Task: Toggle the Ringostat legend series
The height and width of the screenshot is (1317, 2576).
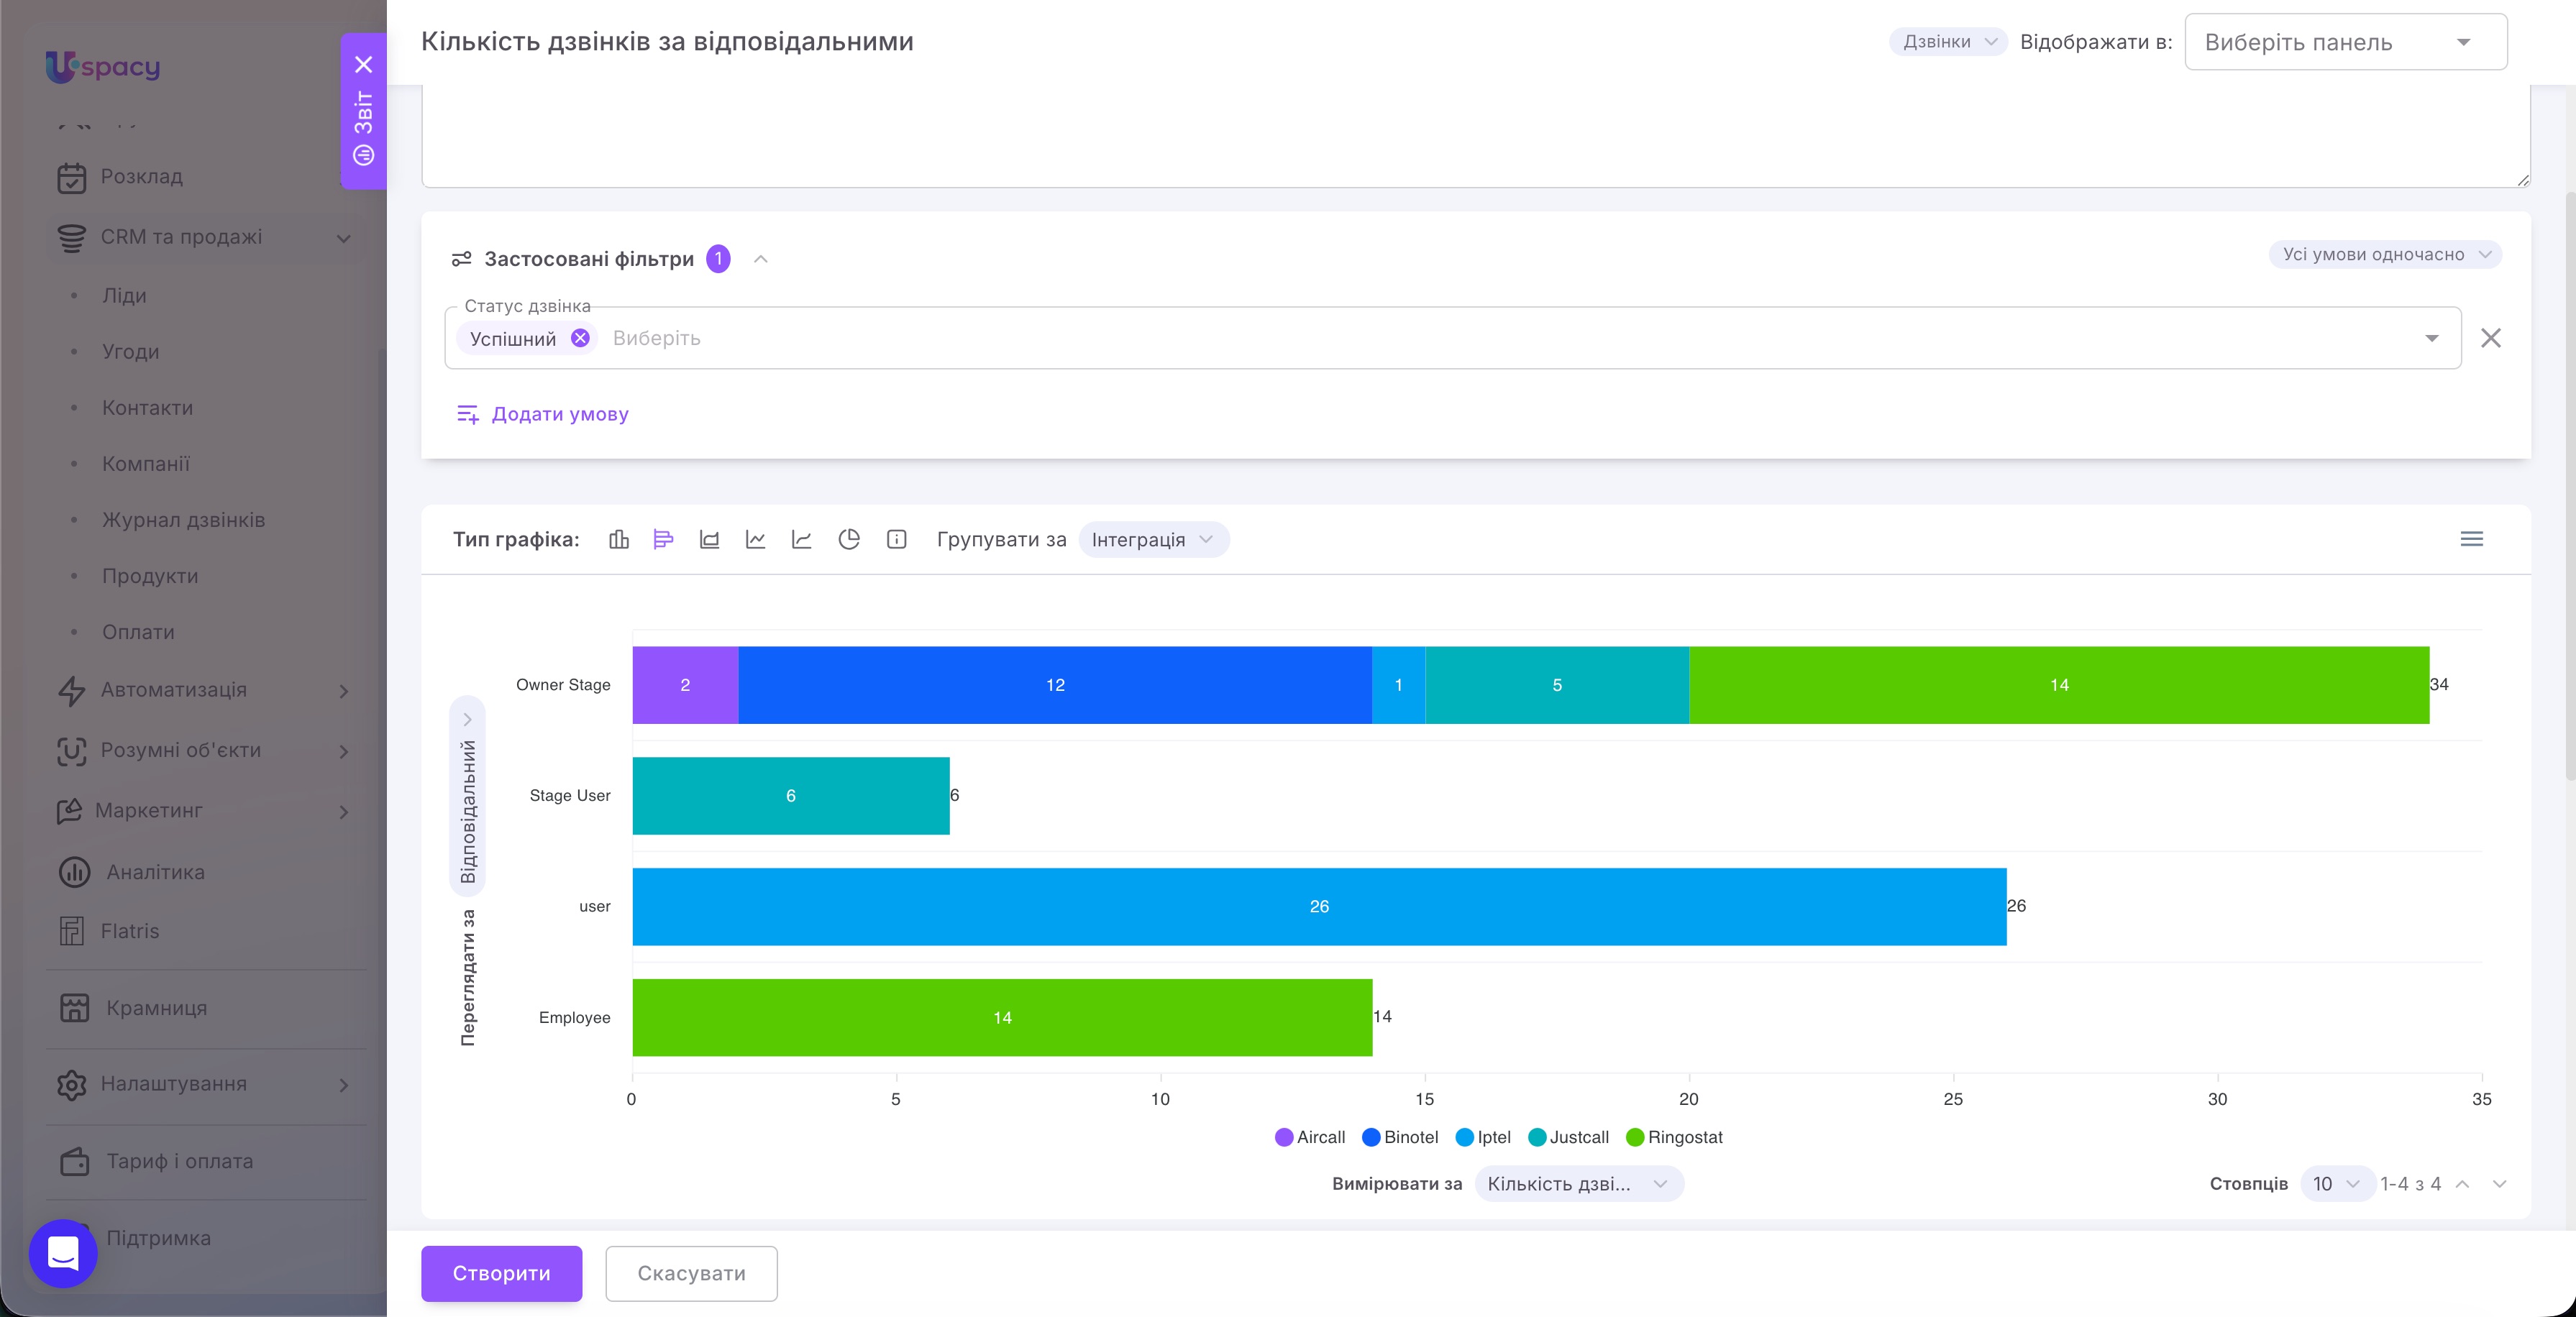Action: point(1674,1137)
